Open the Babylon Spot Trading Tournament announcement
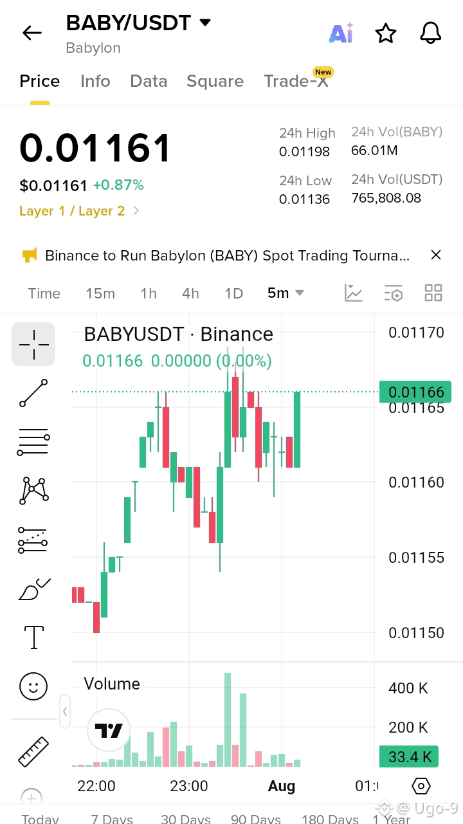The width and height of the screenshot is (463, 824). [x=227, y=255]
